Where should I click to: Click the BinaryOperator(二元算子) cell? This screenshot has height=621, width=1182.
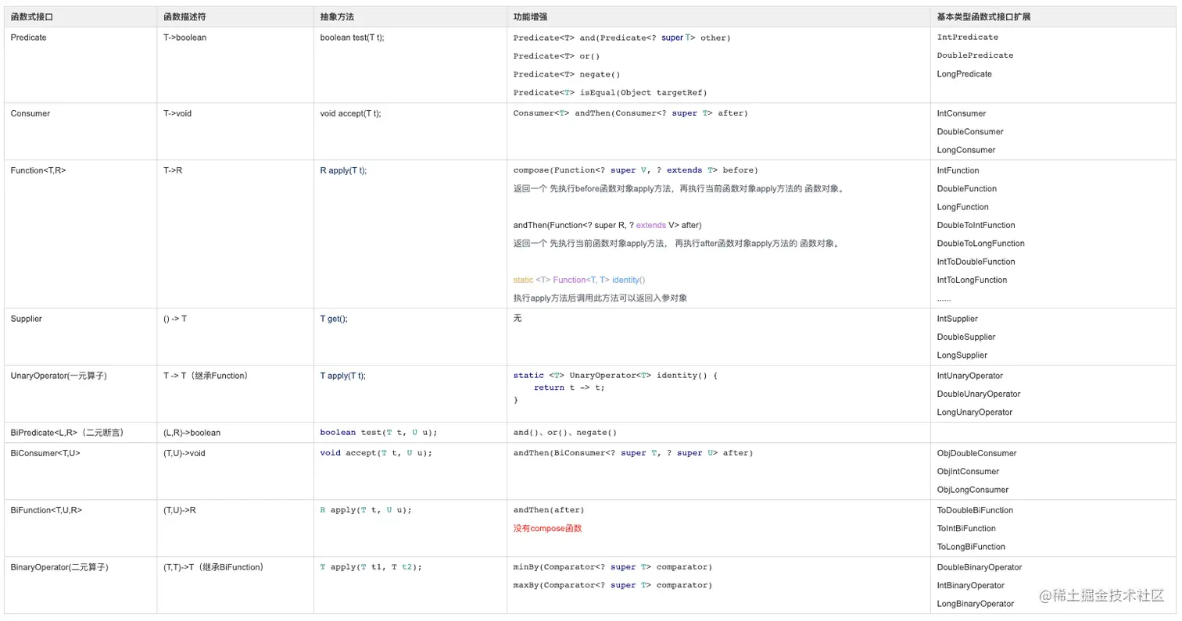(59, 567)
